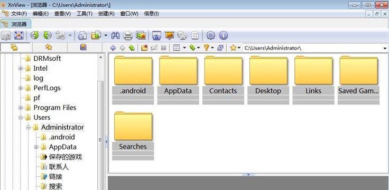Click the printer icon

point(128,36)
